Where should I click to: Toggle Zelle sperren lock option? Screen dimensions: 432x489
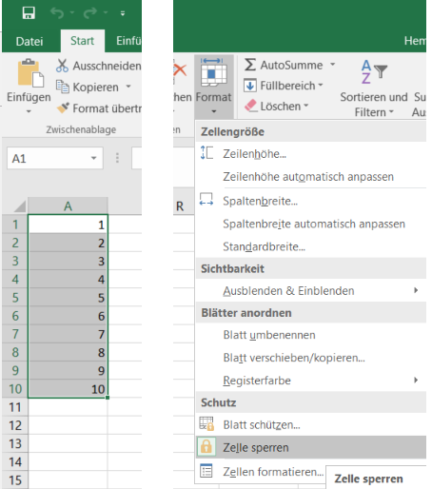[311, 447]
